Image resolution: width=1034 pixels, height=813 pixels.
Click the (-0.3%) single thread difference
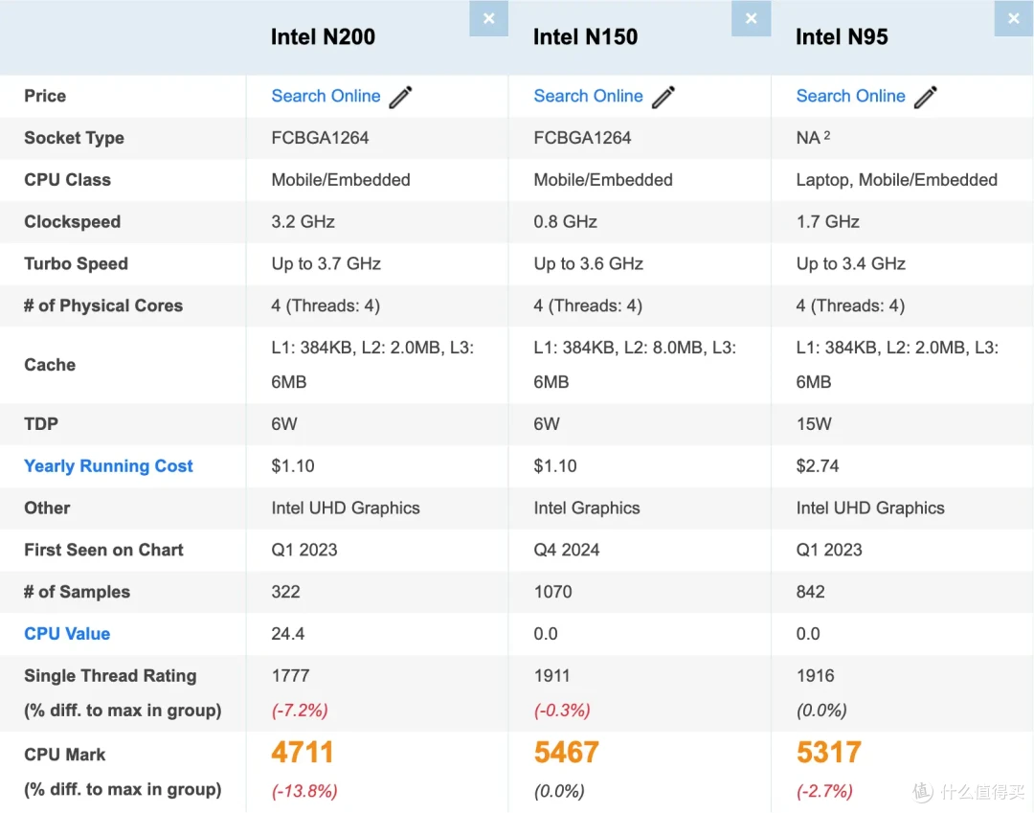[x=562, y=711]
